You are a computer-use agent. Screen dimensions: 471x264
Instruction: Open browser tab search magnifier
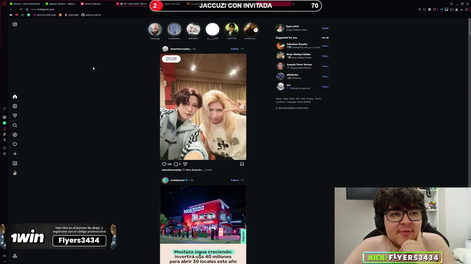[451, 4]
